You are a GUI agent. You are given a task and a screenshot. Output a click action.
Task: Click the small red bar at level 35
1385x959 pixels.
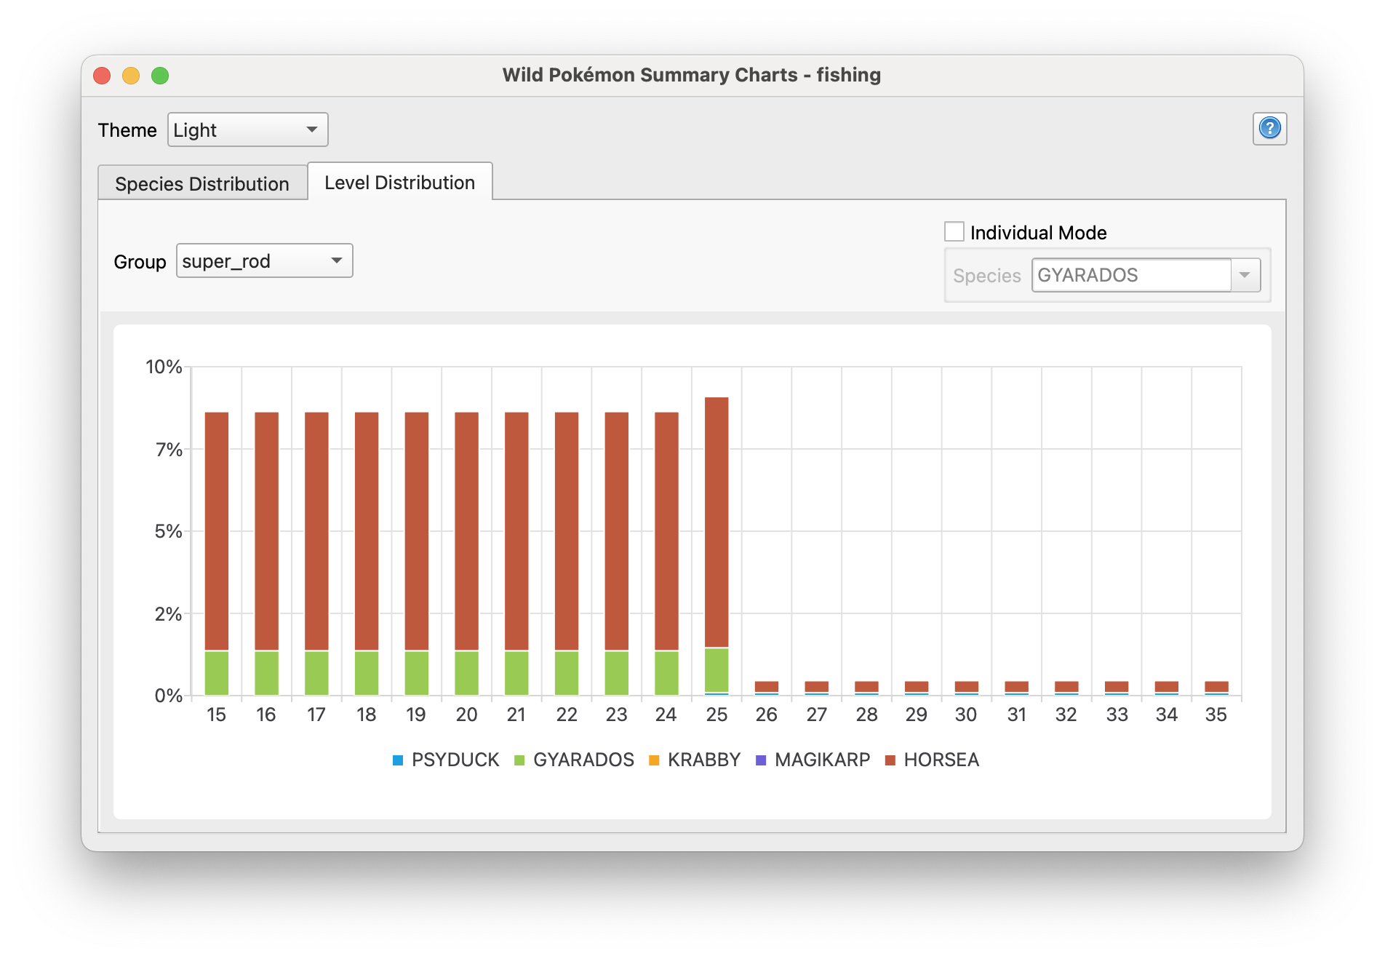pos(1216,686)
